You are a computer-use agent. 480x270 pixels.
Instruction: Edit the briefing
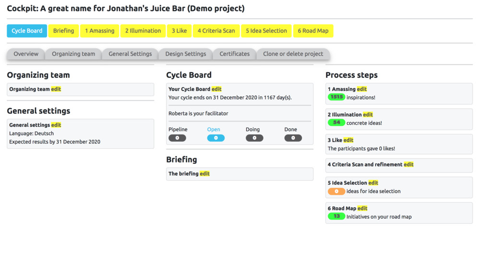click(204, 173)
